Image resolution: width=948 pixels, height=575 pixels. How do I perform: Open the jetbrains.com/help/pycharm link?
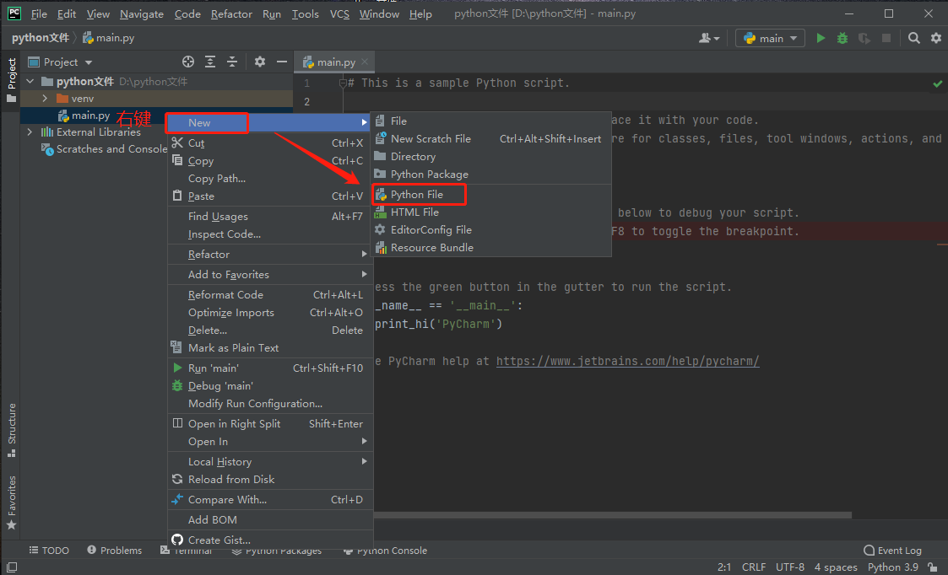pyautogui.click(x=627, y=361)
